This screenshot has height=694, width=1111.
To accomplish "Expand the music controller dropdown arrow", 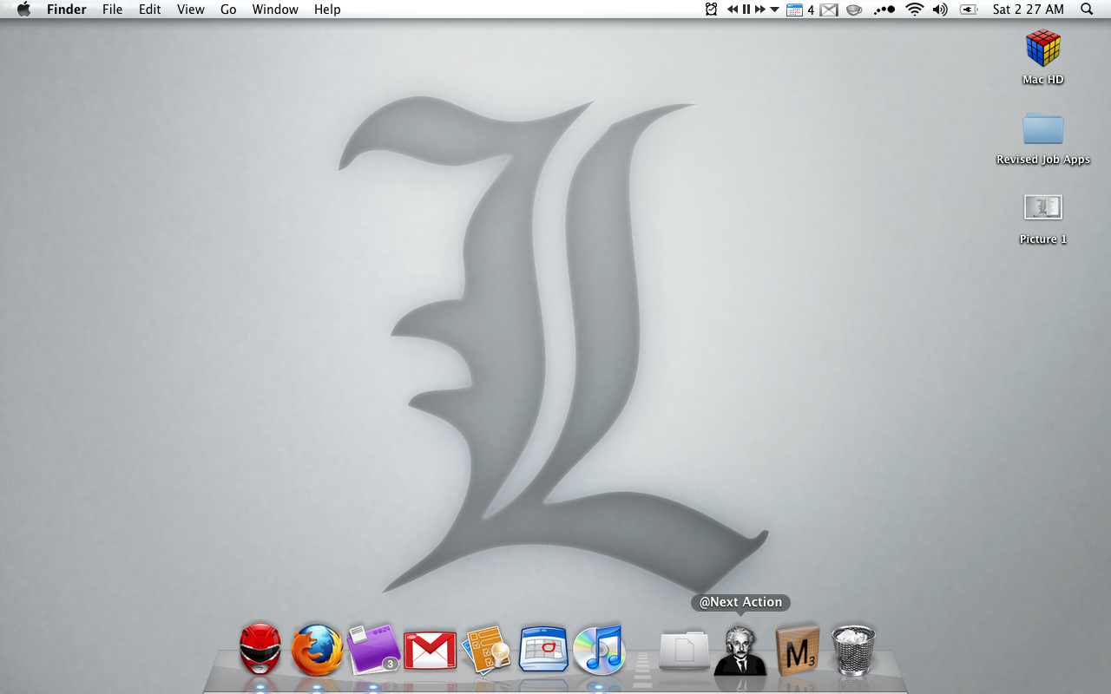I will click(775, 10).
